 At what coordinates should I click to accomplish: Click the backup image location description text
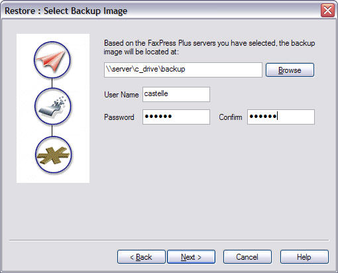209,47
